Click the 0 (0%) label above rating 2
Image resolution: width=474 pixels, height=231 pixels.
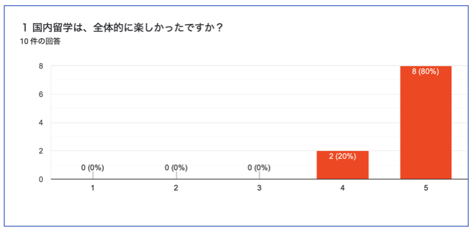176,168
